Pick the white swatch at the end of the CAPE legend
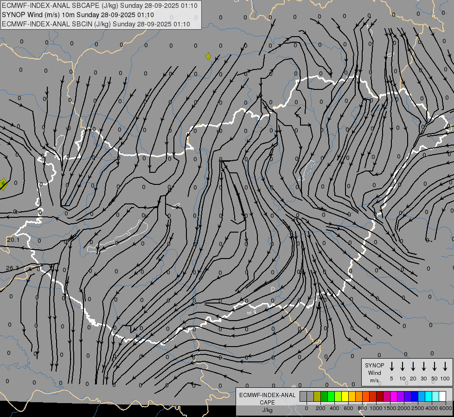The width and height of the screenshot is (454, 417). [x=443, y=396]
